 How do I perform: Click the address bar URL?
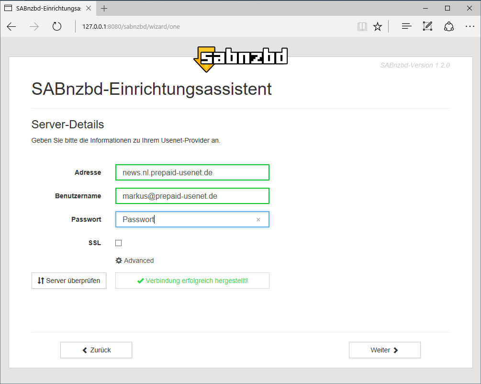pyautogui.click(x=131, y=27)
